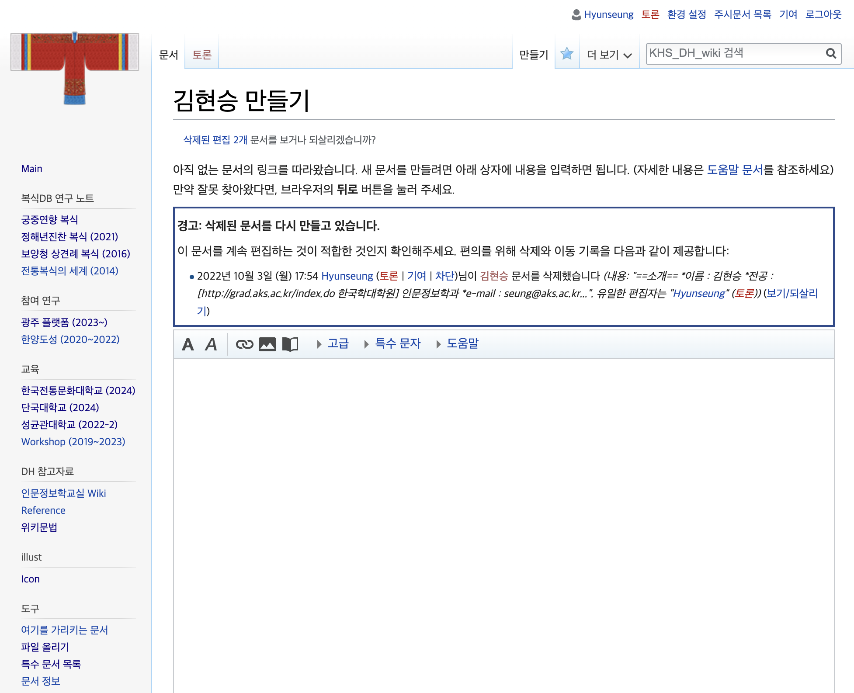Open the 더 보기 dropdown menu
Screen dimensions: 854x693
609,55
